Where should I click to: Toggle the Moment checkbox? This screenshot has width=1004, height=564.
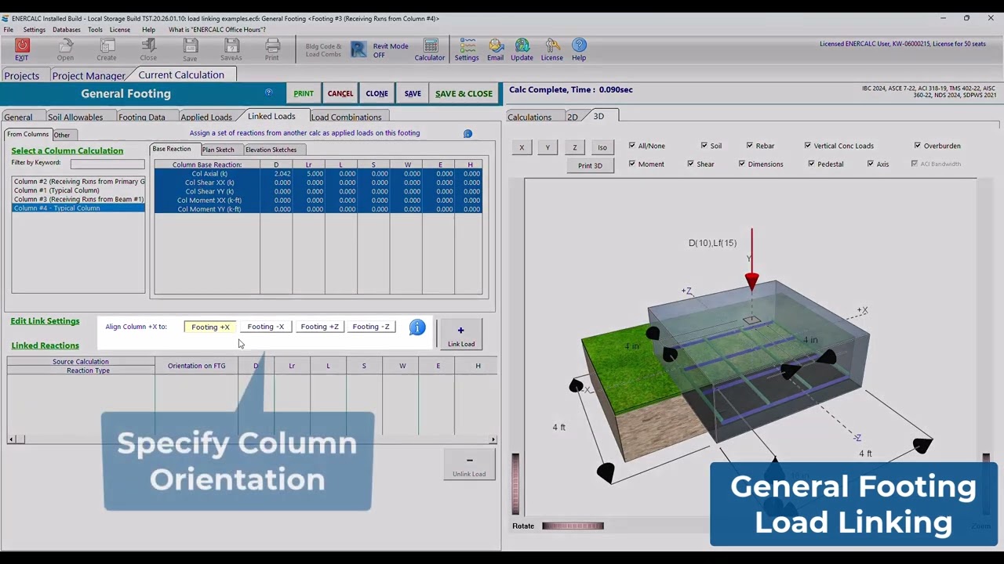coord(632,164)
